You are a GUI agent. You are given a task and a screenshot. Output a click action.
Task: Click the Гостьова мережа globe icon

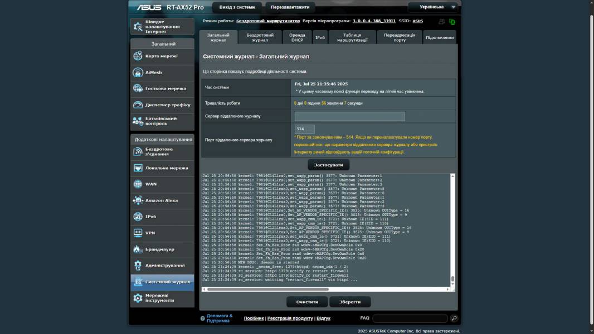point(138,89)
